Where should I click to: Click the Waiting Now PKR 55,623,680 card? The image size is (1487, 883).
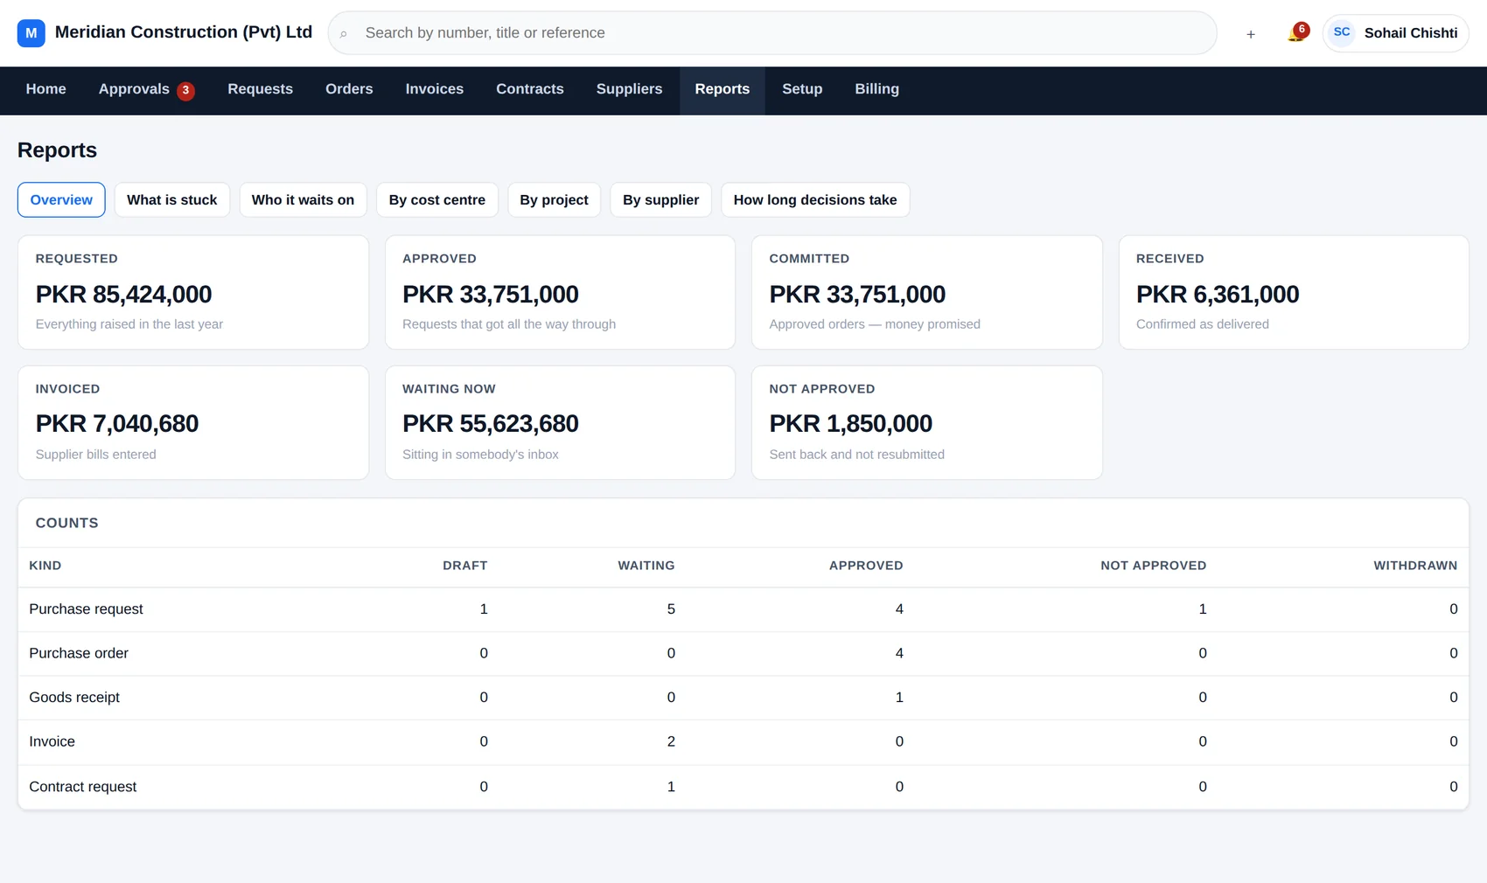[x=560, y=422]
